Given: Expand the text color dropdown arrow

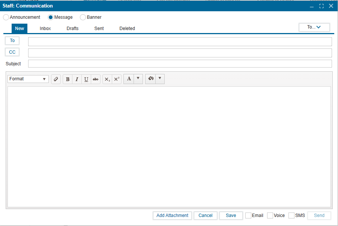Looking at the screenshot, I should (x=138, y=79).
